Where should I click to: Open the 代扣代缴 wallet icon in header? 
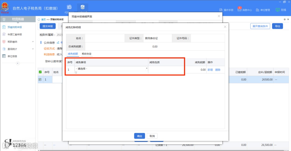click(x=69, y=7)
